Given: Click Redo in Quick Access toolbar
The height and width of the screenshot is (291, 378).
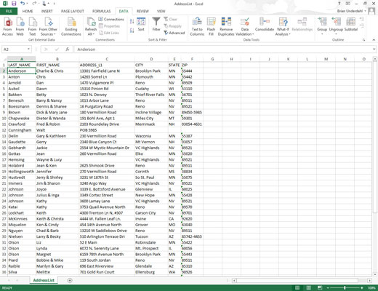Looking at the screenshot, I should coord(34,4).
